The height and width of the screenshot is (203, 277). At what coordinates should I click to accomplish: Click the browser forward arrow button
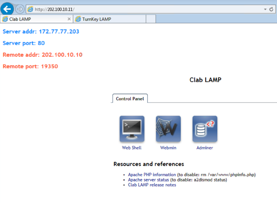(20, 9)
